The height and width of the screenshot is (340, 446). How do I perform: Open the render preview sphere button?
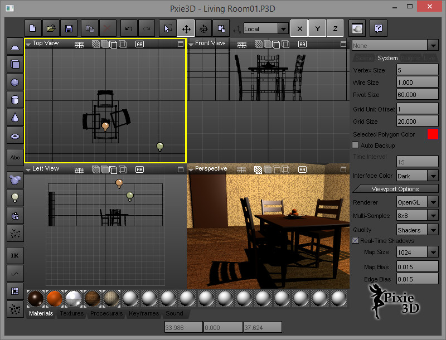click(357, 28)
